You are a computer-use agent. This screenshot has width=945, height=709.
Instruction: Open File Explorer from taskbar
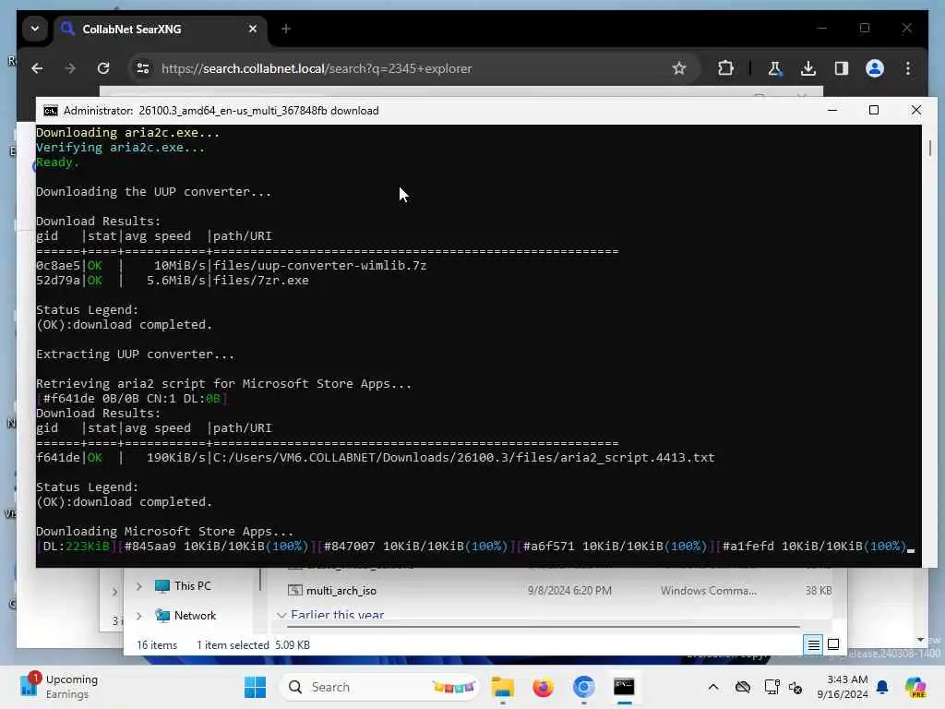pos(503,687)
